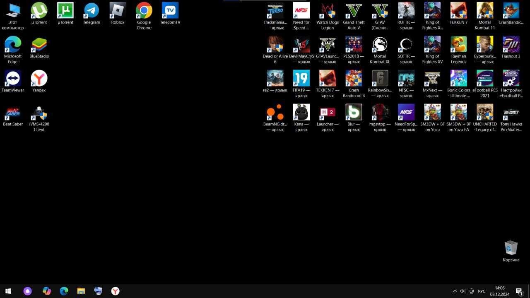Open the Корзина recycle bin
This screenshot has height=298, width=530.
pos(511,251)
